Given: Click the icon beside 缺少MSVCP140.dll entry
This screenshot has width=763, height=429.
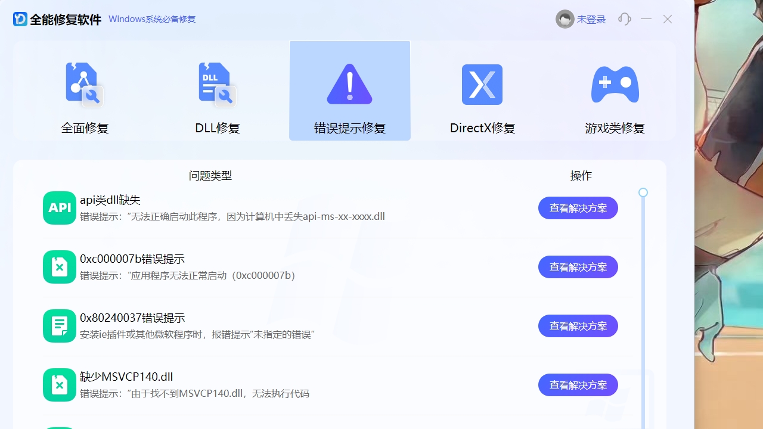Looking at the screenshot, I should [59, 384].
